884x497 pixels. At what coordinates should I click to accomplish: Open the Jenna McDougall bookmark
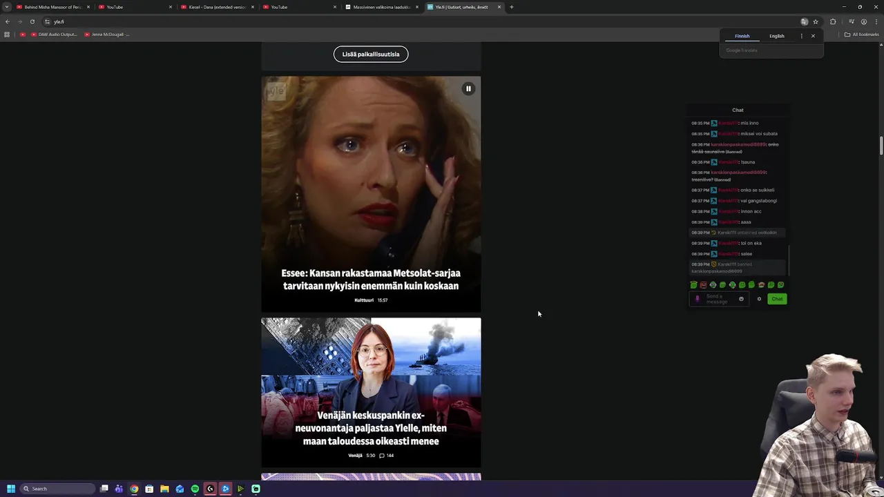(107, 35)
